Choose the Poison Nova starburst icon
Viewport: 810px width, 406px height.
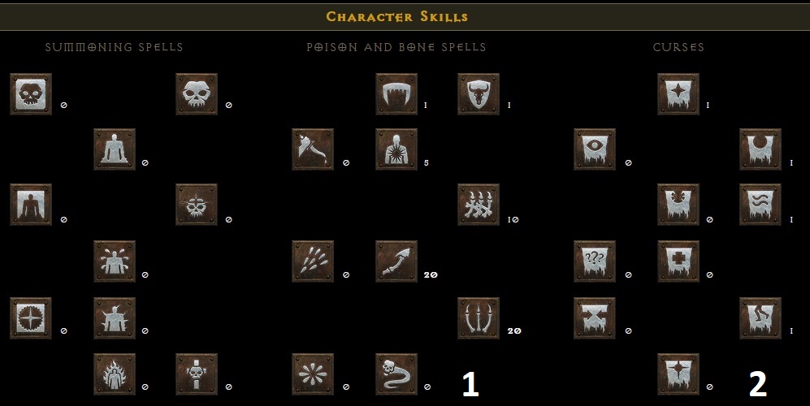tap(313, 374)
